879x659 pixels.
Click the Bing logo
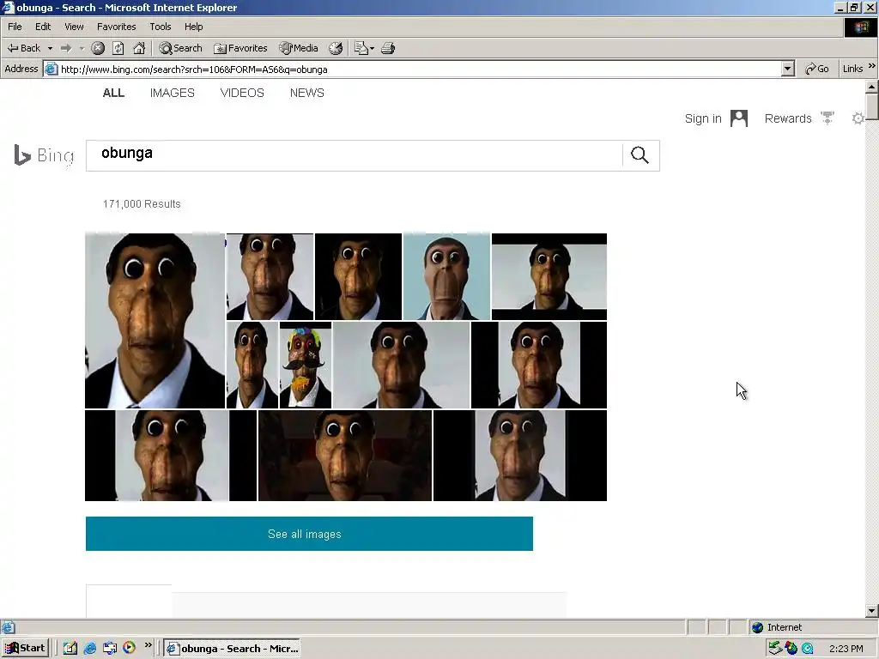[x=44, y=155]
